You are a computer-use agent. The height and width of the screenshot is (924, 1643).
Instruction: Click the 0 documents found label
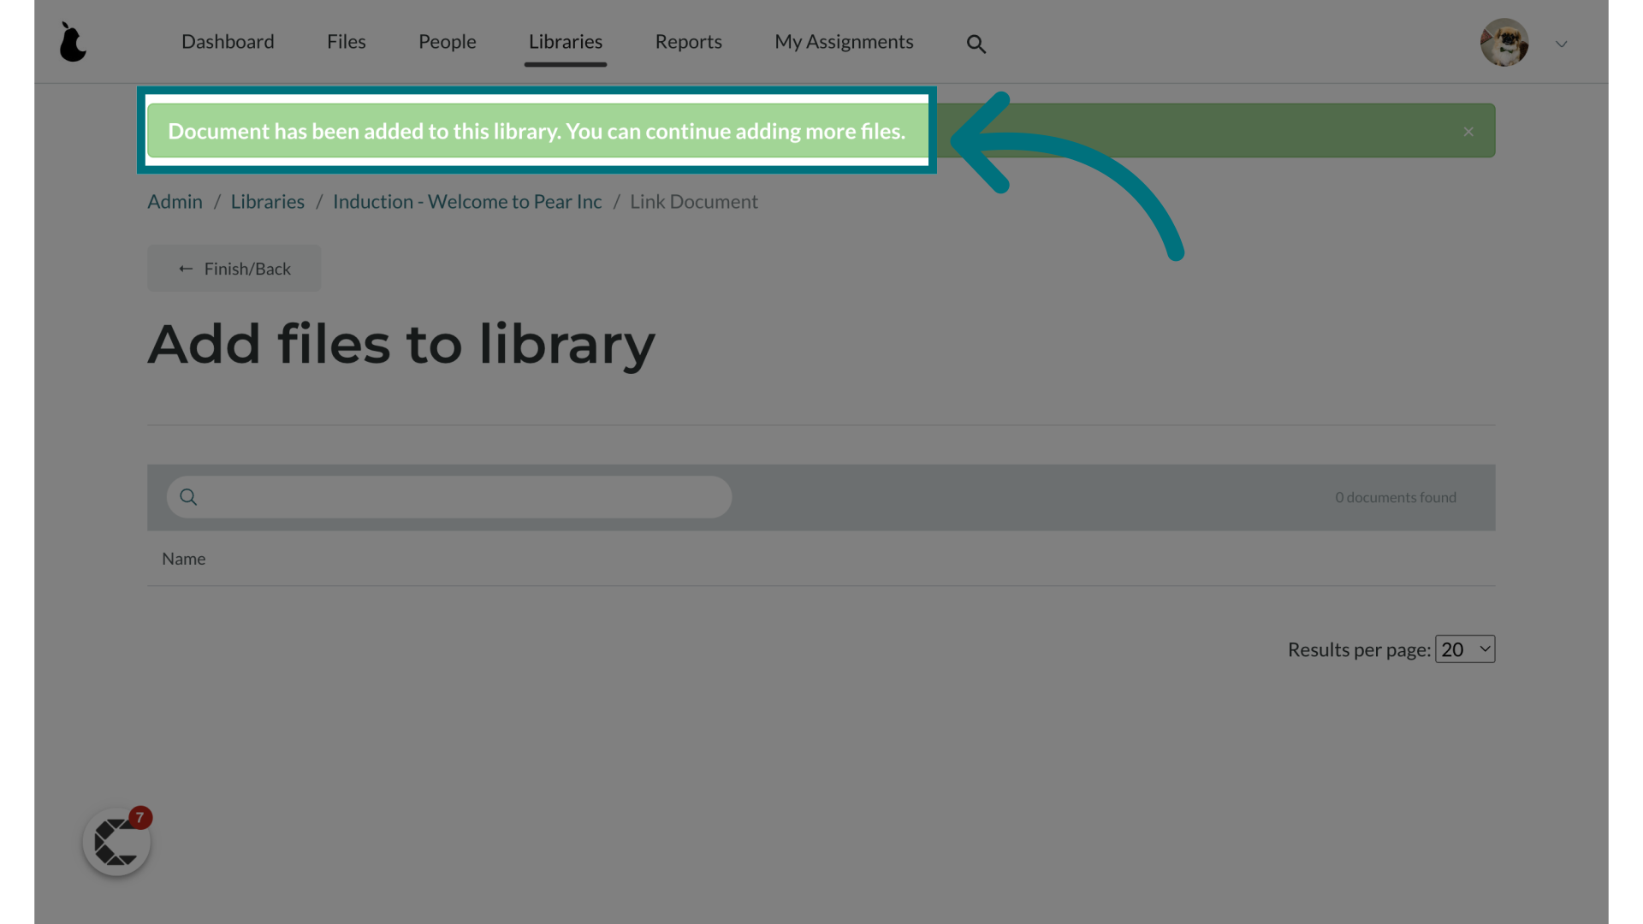click(1396, 497)
